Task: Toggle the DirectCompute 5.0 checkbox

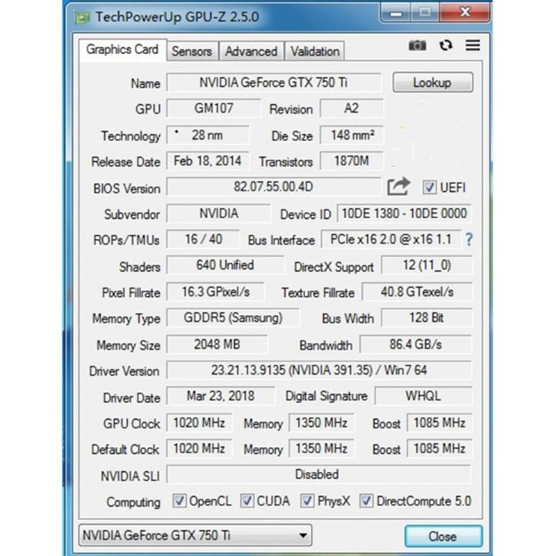Action: (366, 501)
